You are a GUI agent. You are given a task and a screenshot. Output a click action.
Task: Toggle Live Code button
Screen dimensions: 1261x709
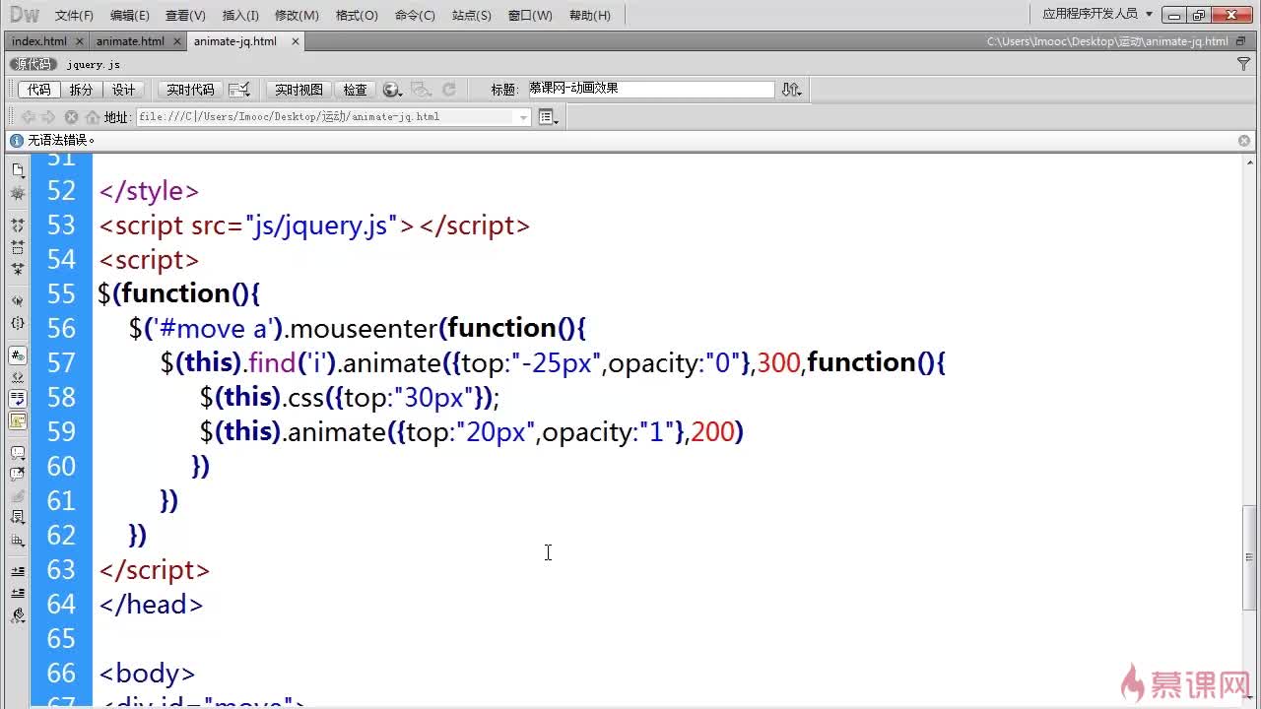click(x=190, y=90)
